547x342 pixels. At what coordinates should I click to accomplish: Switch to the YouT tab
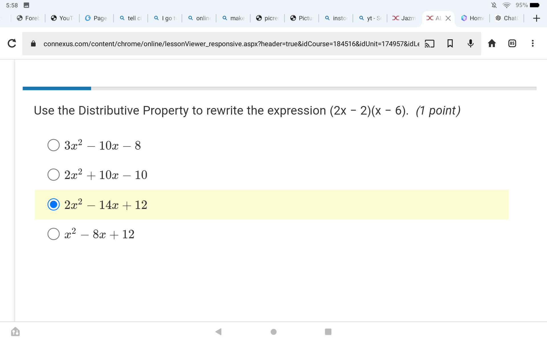click(62, 18)
